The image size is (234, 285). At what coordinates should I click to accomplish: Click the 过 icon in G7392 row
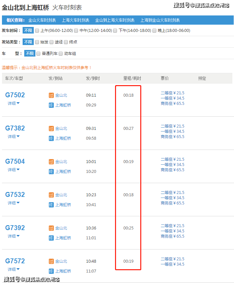pyautogui.click(x=51, y=228)
